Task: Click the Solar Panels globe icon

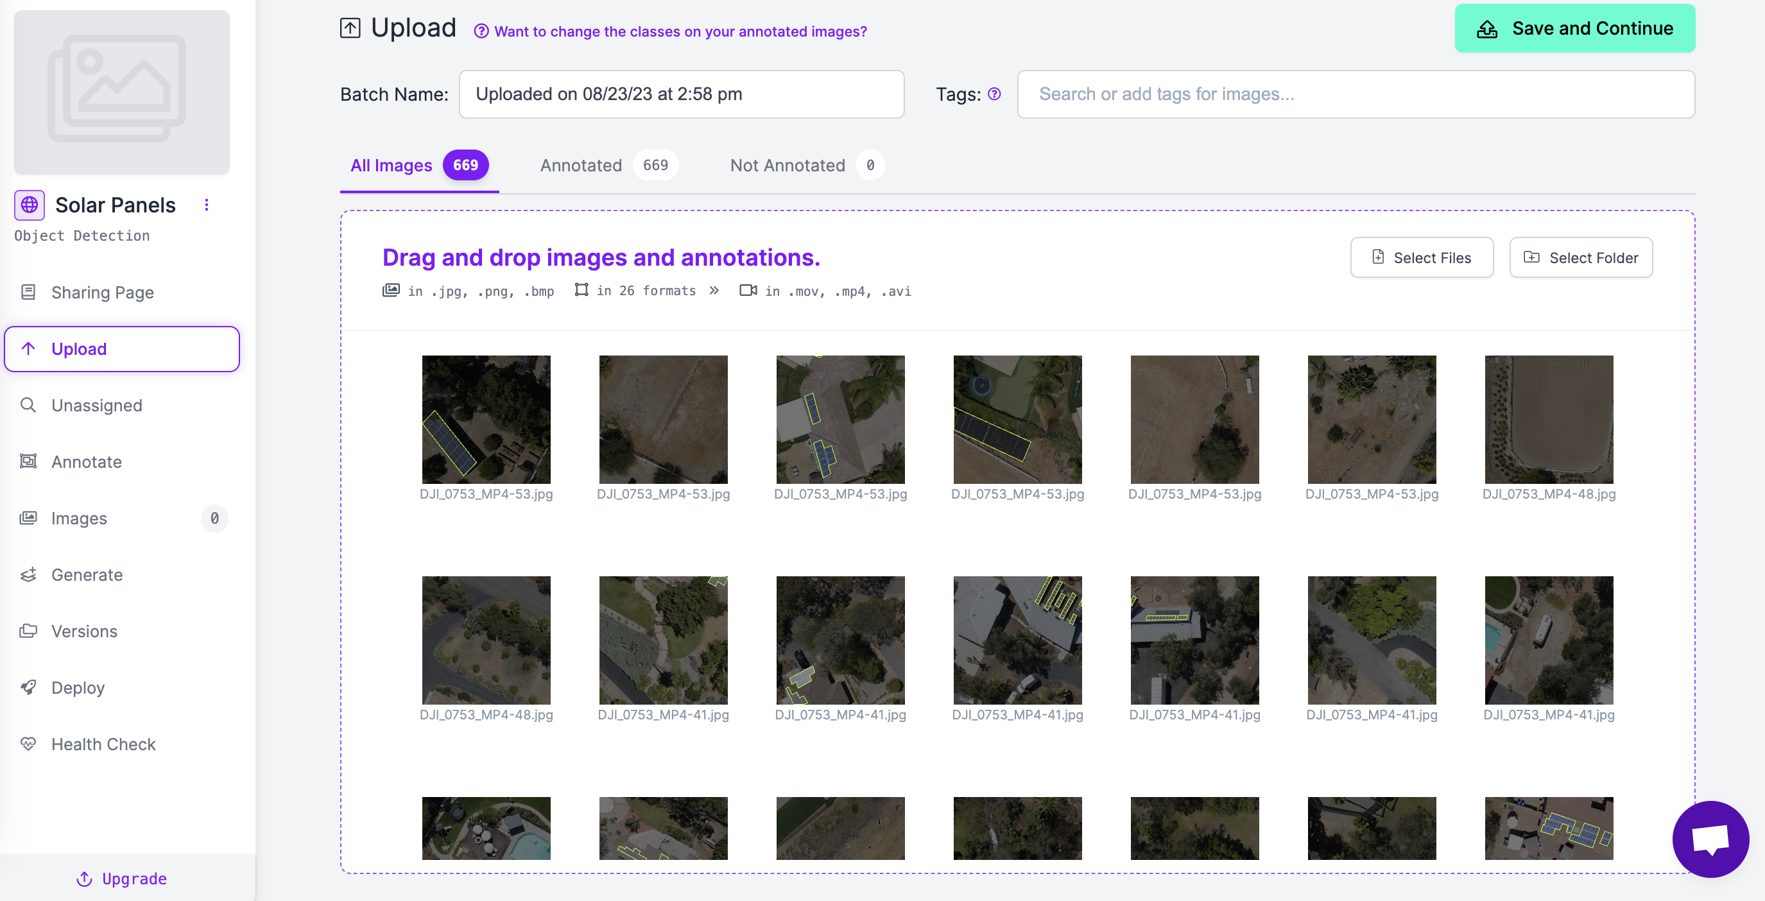Action: [30, 205]
